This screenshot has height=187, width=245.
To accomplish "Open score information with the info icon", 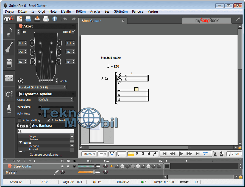I will [55, 19].
